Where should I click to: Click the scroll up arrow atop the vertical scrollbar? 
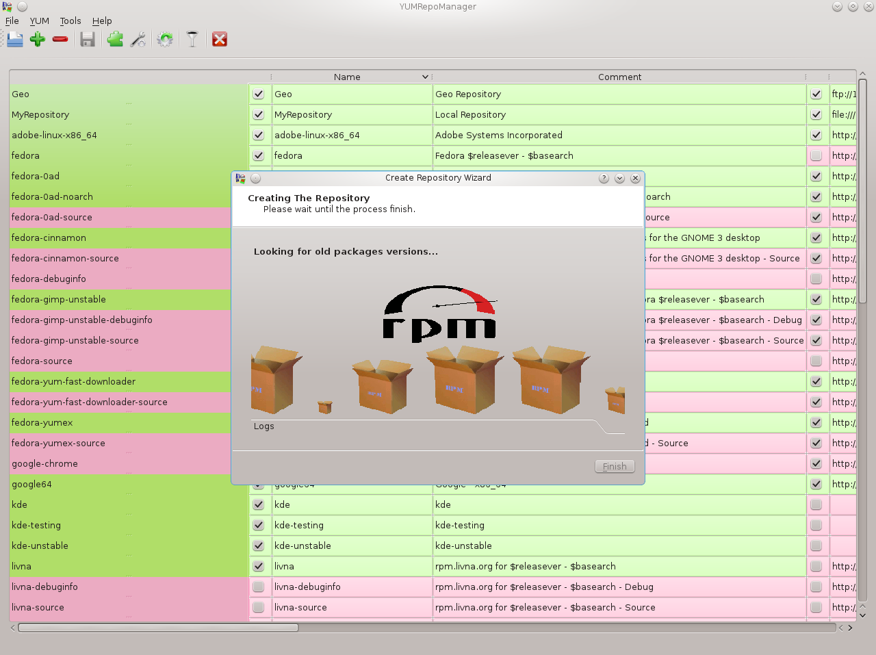(862, 74)
